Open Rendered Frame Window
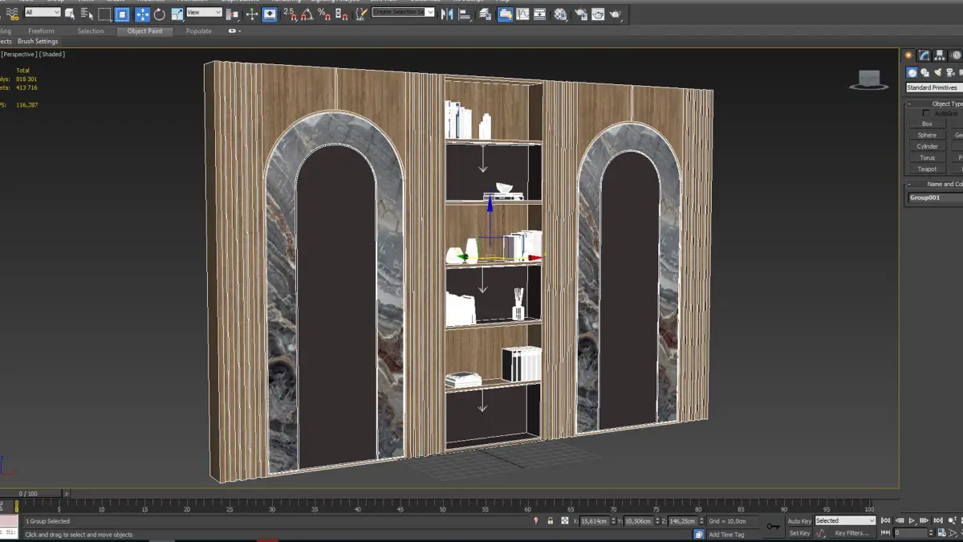The width and height of the screenshot is (963, 542). (x=598, y=14)
